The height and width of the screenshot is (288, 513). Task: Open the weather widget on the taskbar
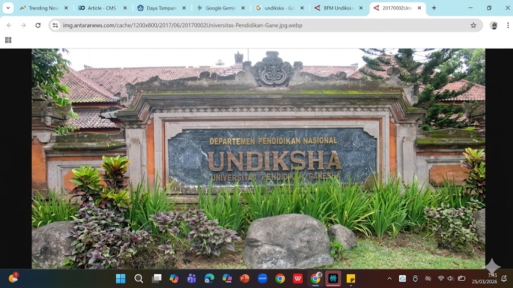13,278
